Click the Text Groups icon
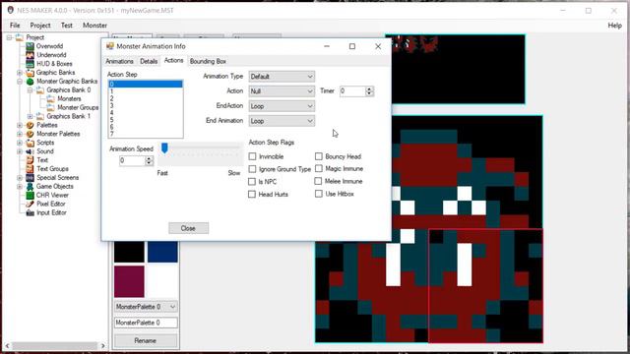 pyautogui.click(x=31, y=169)
